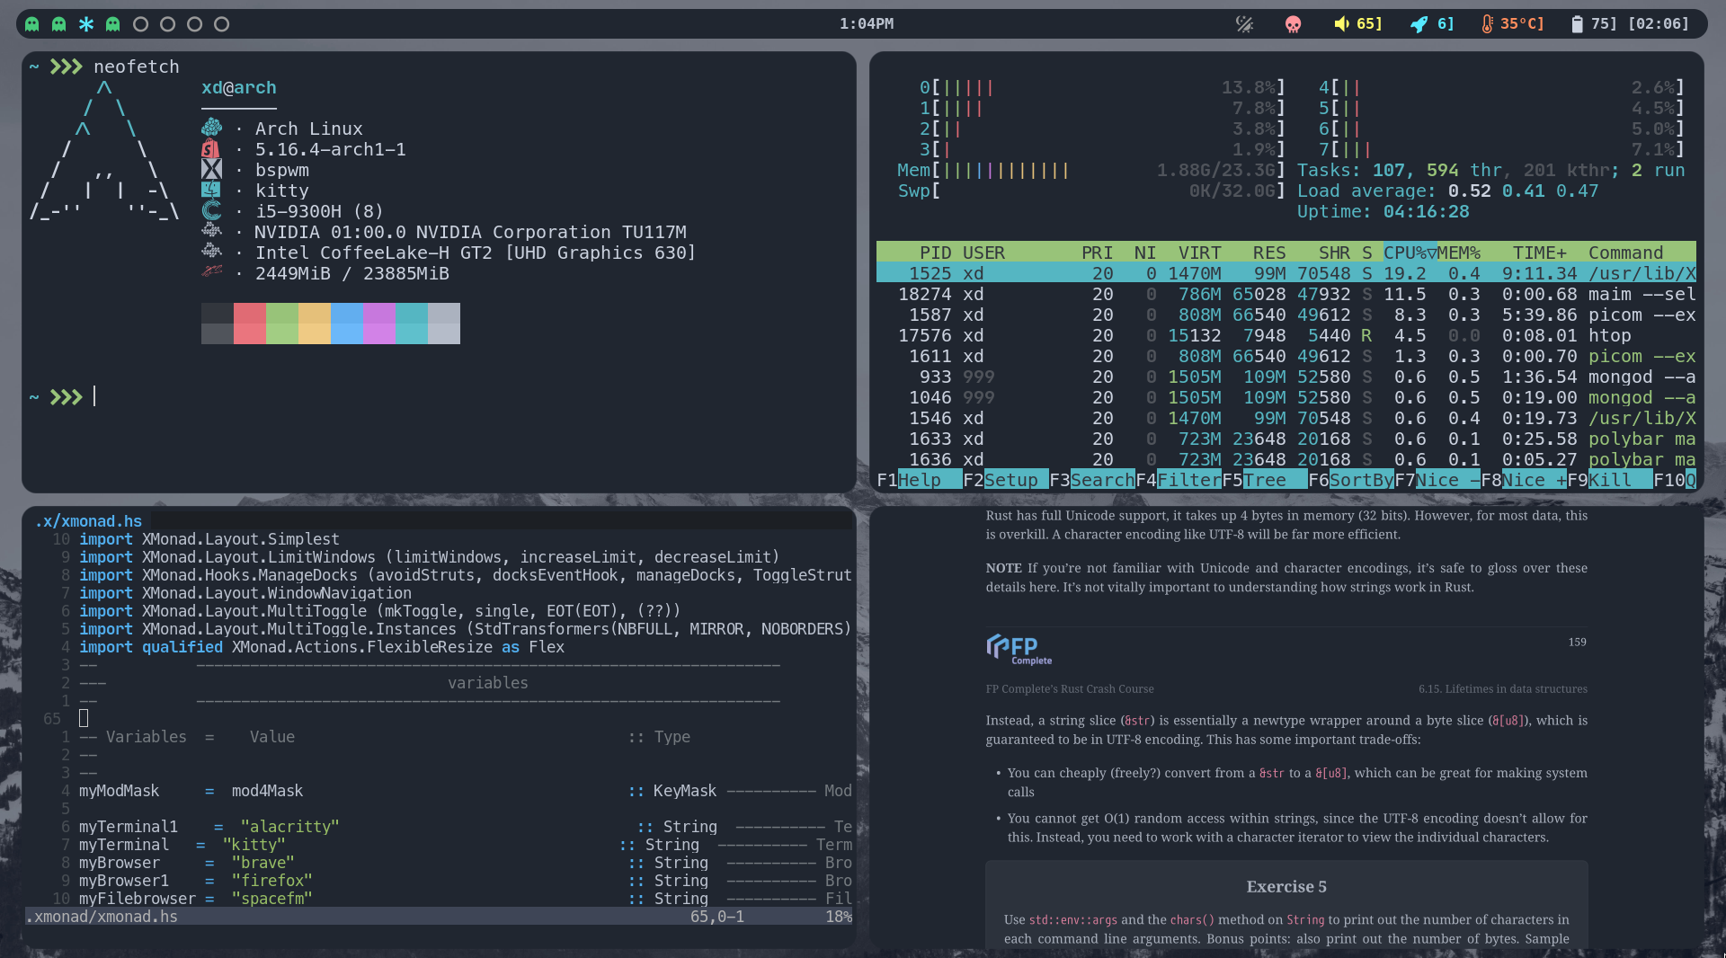Click the FP Complete logo in PDF
The height and width of the screenshot is (958, 1726).
[x=1019, y=649]
